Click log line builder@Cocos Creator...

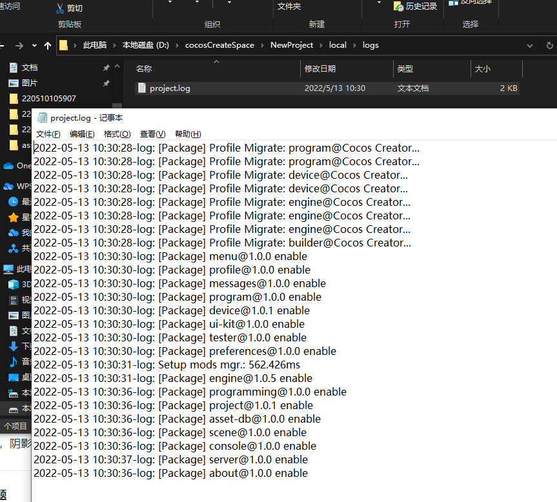(x=223, y=243)
